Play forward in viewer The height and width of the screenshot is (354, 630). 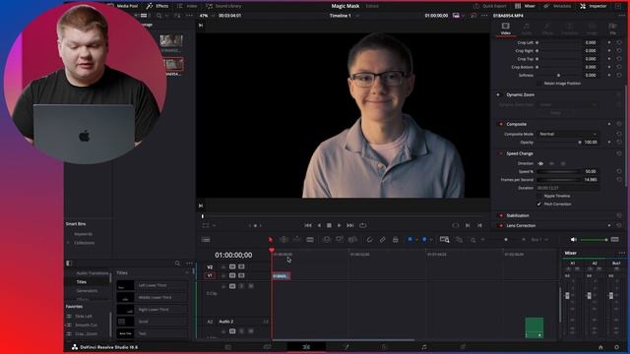coord(339,225)
